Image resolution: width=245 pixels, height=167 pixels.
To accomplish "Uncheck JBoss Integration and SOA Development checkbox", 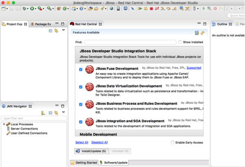I will click(80, 122).
